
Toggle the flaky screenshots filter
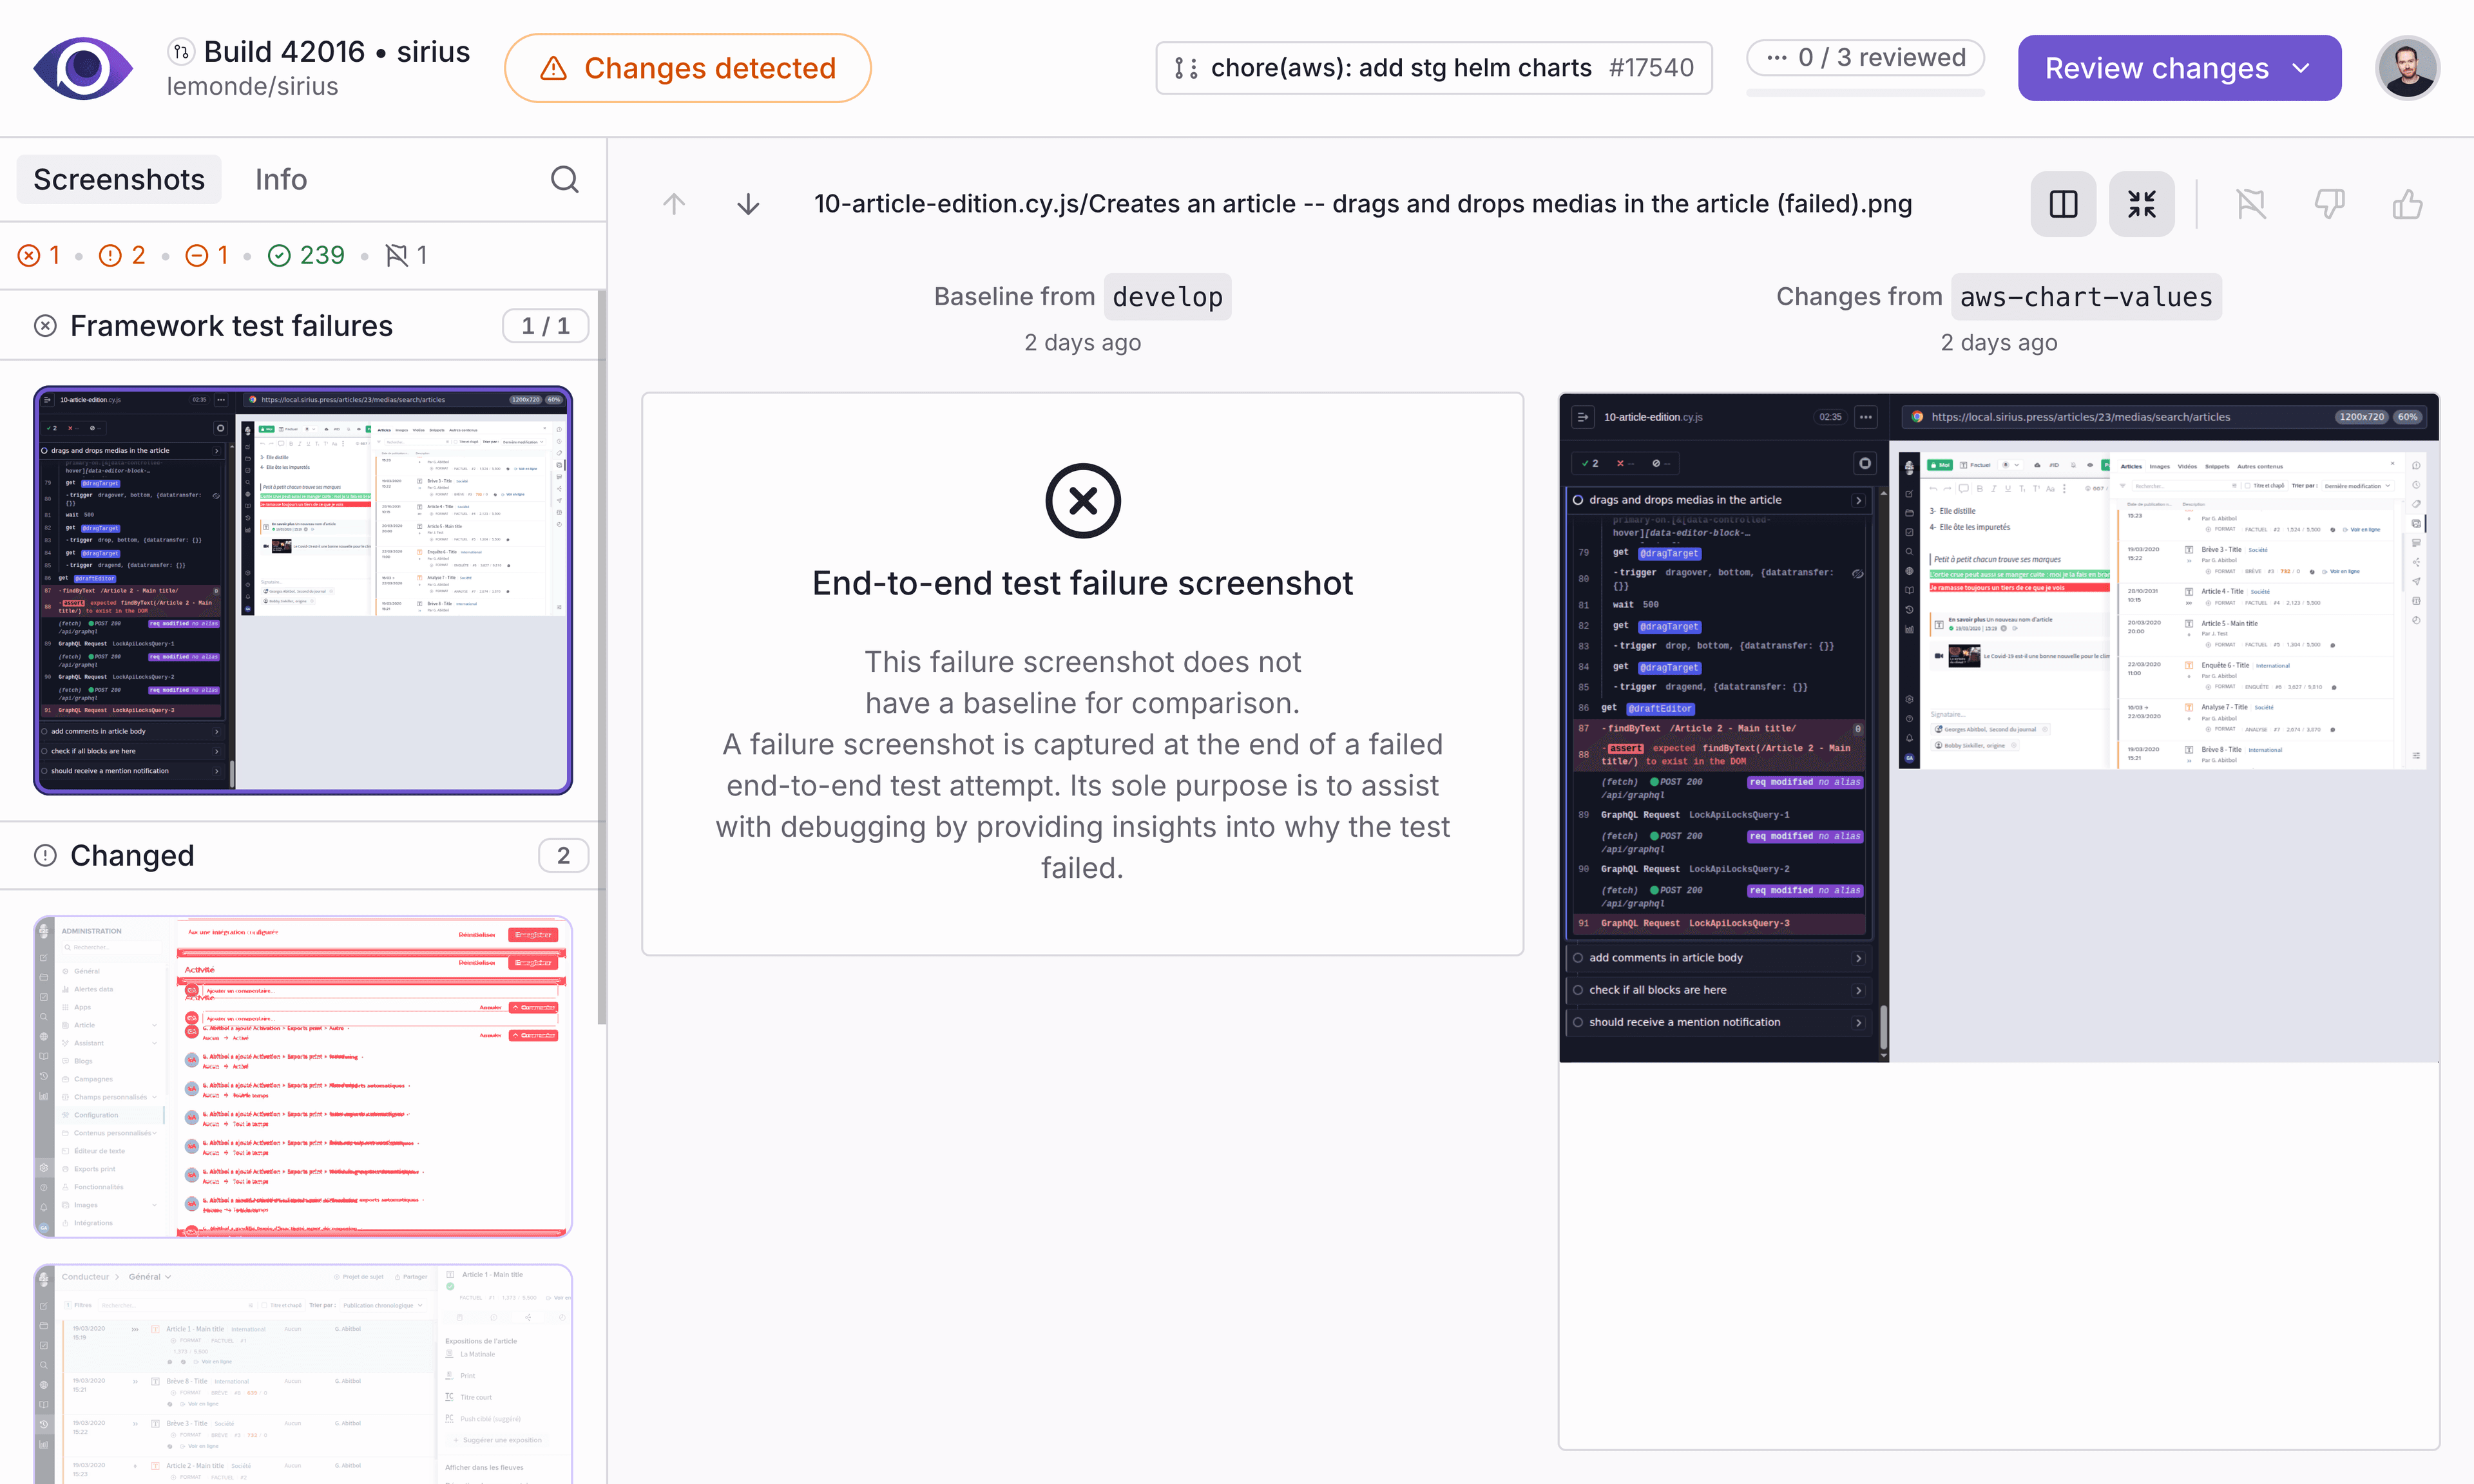coord(406,255)
